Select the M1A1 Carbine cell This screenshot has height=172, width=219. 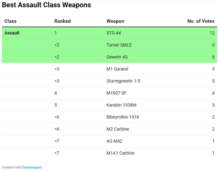120,153
